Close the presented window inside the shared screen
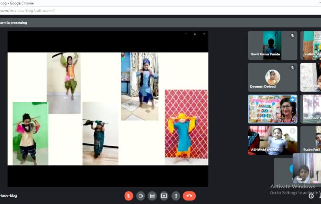 click(204, 34)
